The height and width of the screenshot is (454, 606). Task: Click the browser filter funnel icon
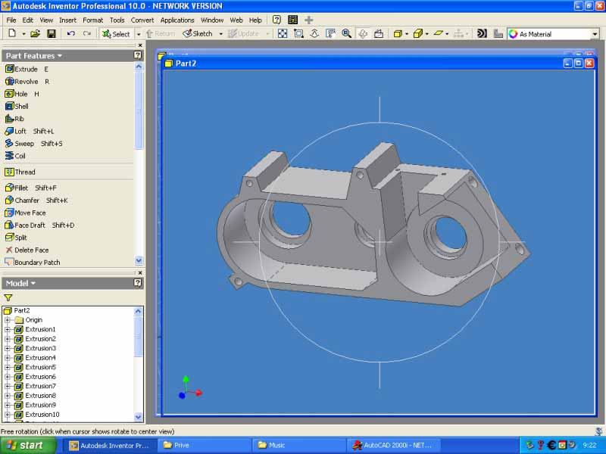pos(8,297)
